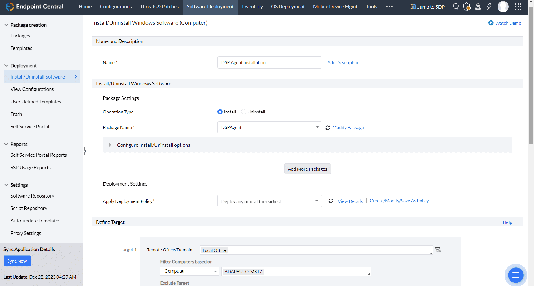
Task: Open the lightning bolt quick actions icon
Action: tap(489, 7)
